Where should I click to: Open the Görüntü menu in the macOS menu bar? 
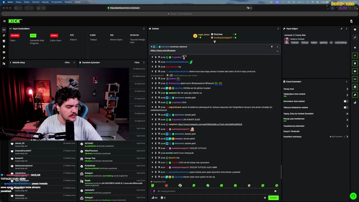point(36,2)
